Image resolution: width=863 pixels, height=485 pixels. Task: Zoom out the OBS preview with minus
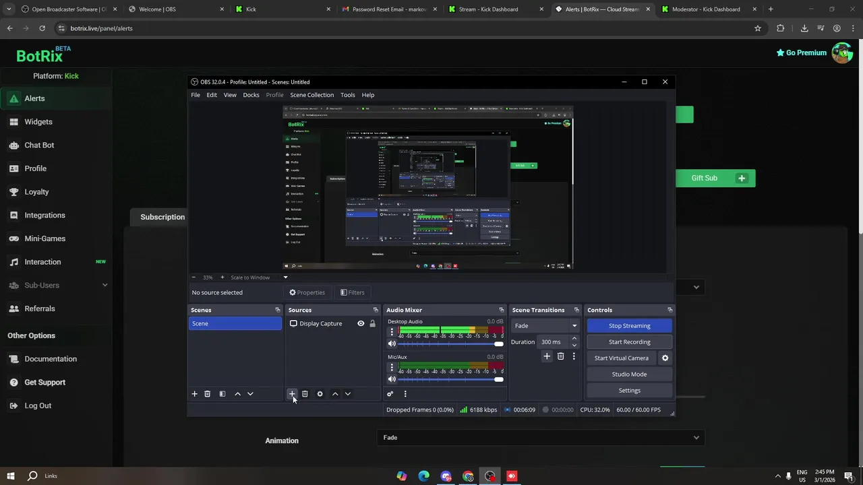[x=194, y=278]
